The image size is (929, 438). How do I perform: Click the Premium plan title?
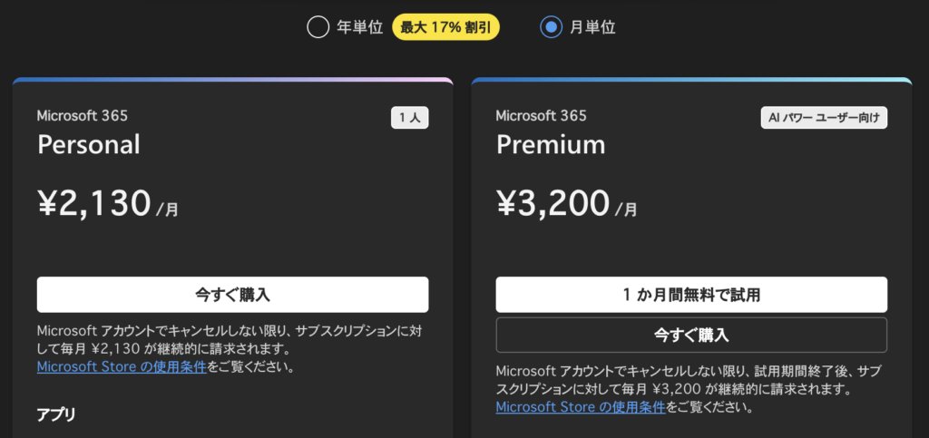550,144
